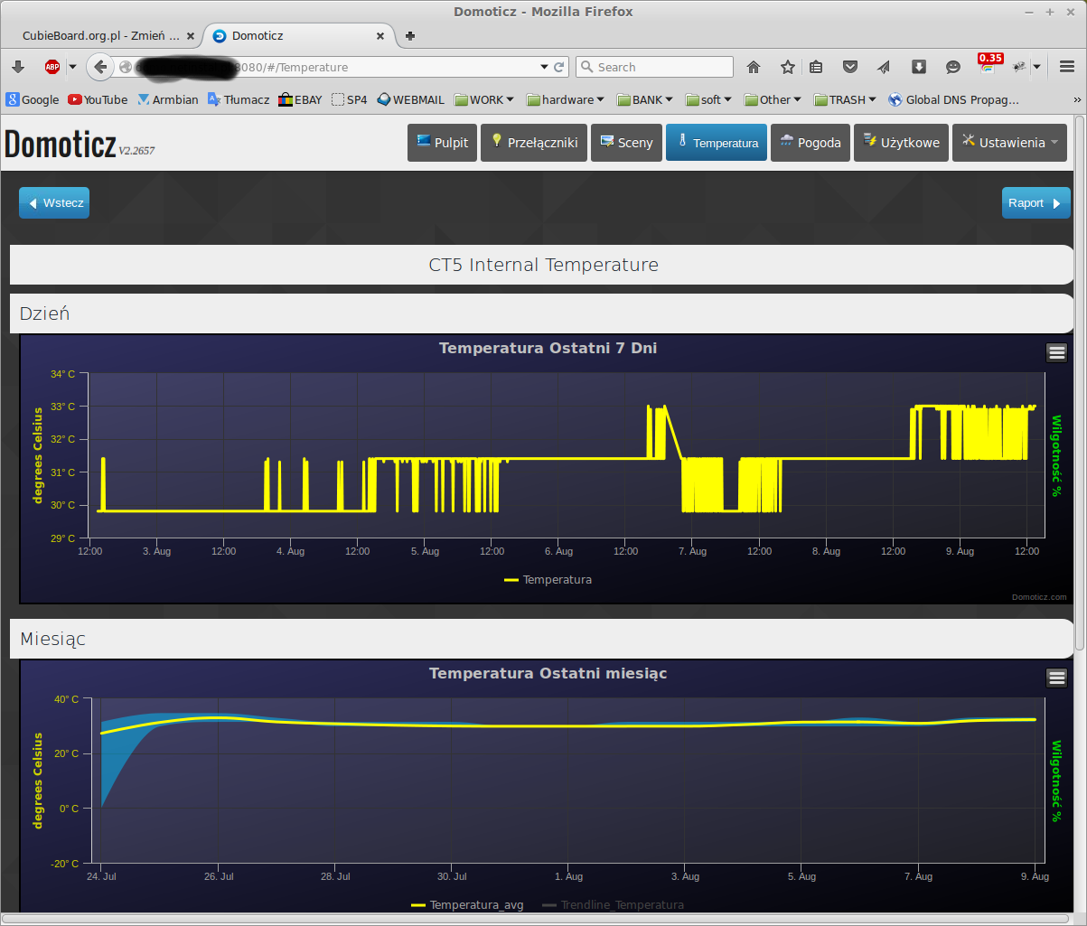Open a new browser tab
Image resolution: width=1087 pixels, height=926 pixels.
point(410,36)
